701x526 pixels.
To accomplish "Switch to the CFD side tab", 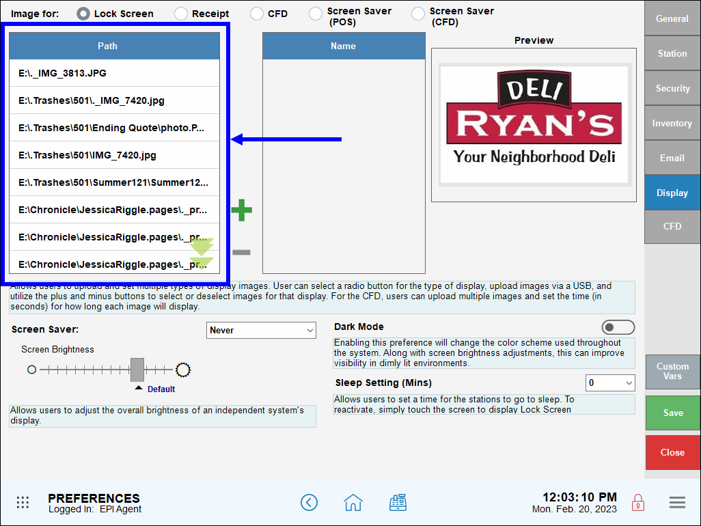I will click(672, 226).
